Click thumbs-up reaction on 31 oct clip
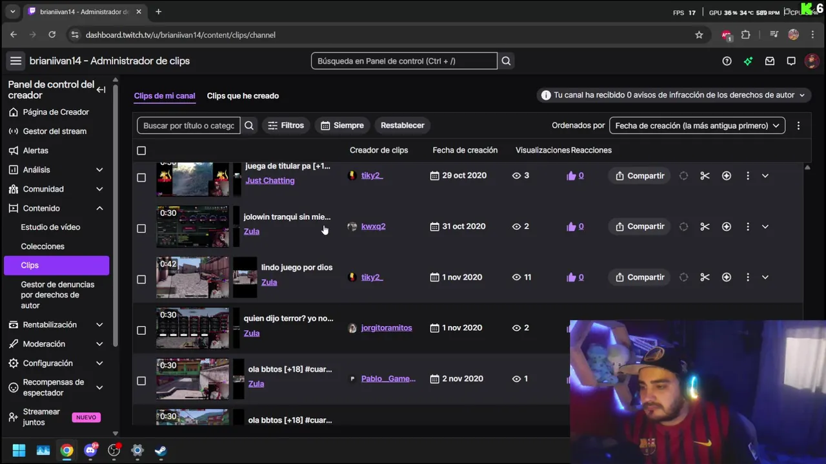This screenshot has height=464, width=826. pos(571,226)
